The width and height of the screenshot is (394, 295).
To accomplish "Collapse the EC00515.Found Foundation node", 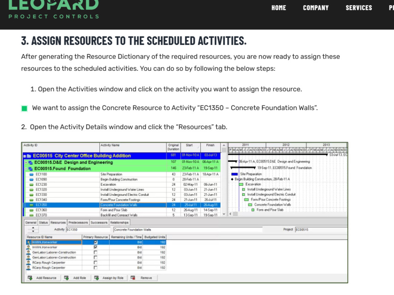I will pyautogui.click(x=26, y=169).
